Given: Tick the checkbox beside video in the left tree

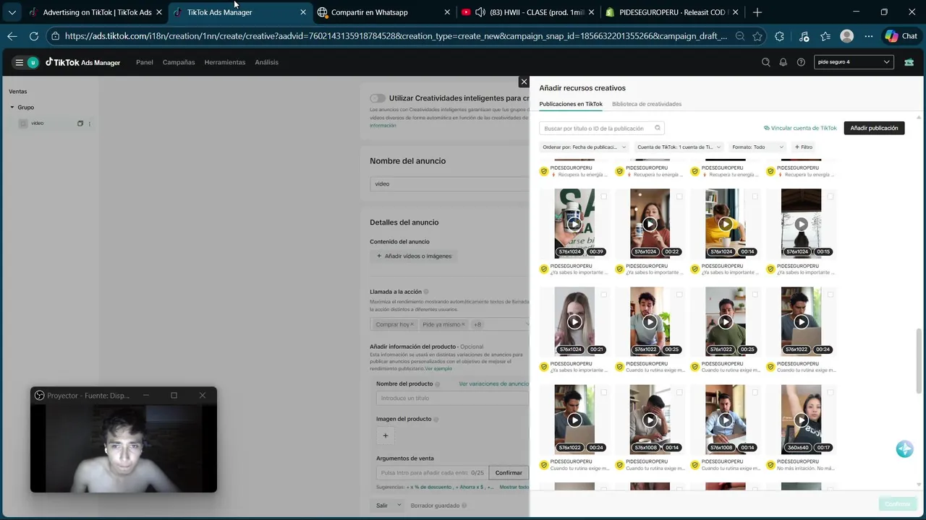Looking at the screenshot, I should point(23,123).
